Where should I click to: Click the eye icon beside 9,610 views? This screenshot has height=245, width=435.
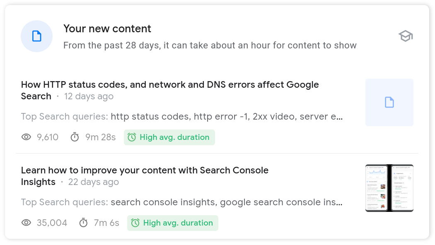tap(26, 137)
